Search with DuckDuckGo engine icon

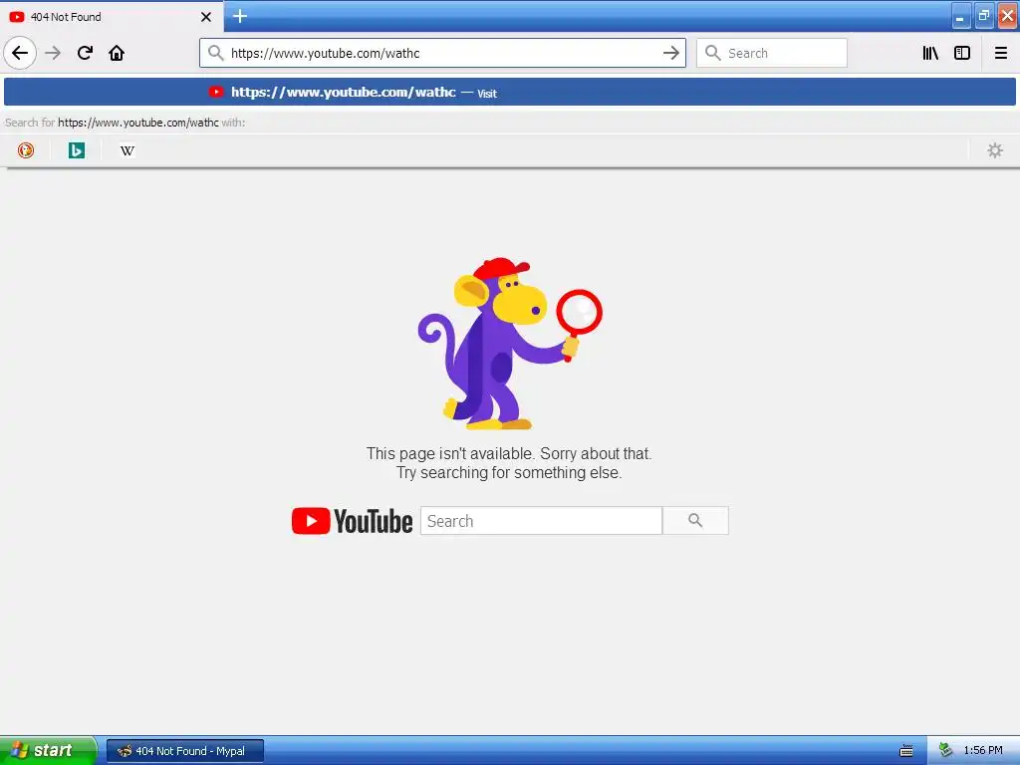click(25, 150)
